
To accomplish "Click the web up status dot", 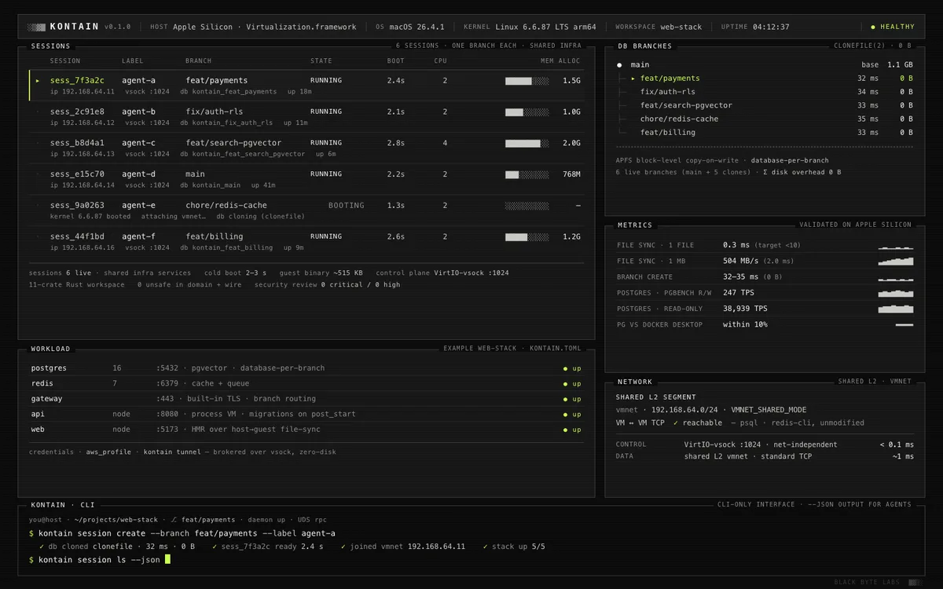I will 565,430.
